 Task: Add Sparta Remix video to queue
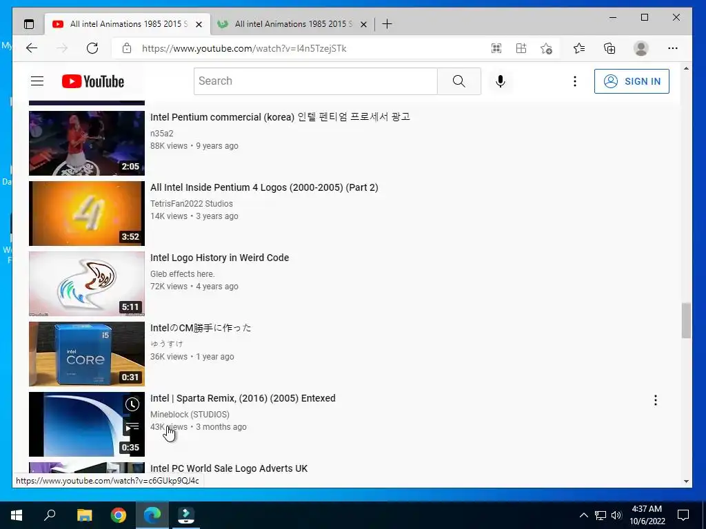[132, 427]
